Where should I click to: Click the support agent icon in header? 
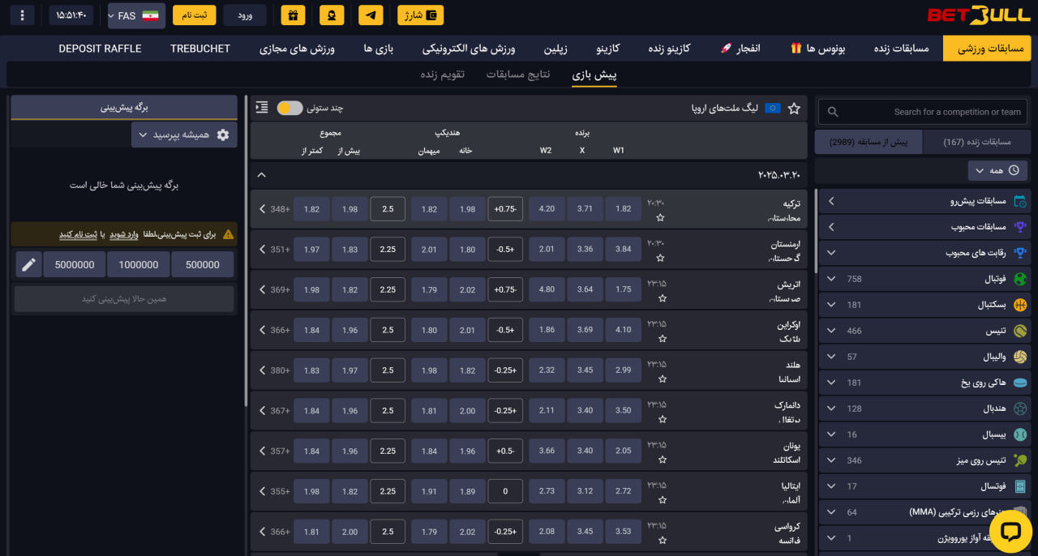[x=331, y=15]
